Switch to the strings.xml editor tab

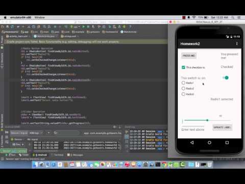[70, 36]
